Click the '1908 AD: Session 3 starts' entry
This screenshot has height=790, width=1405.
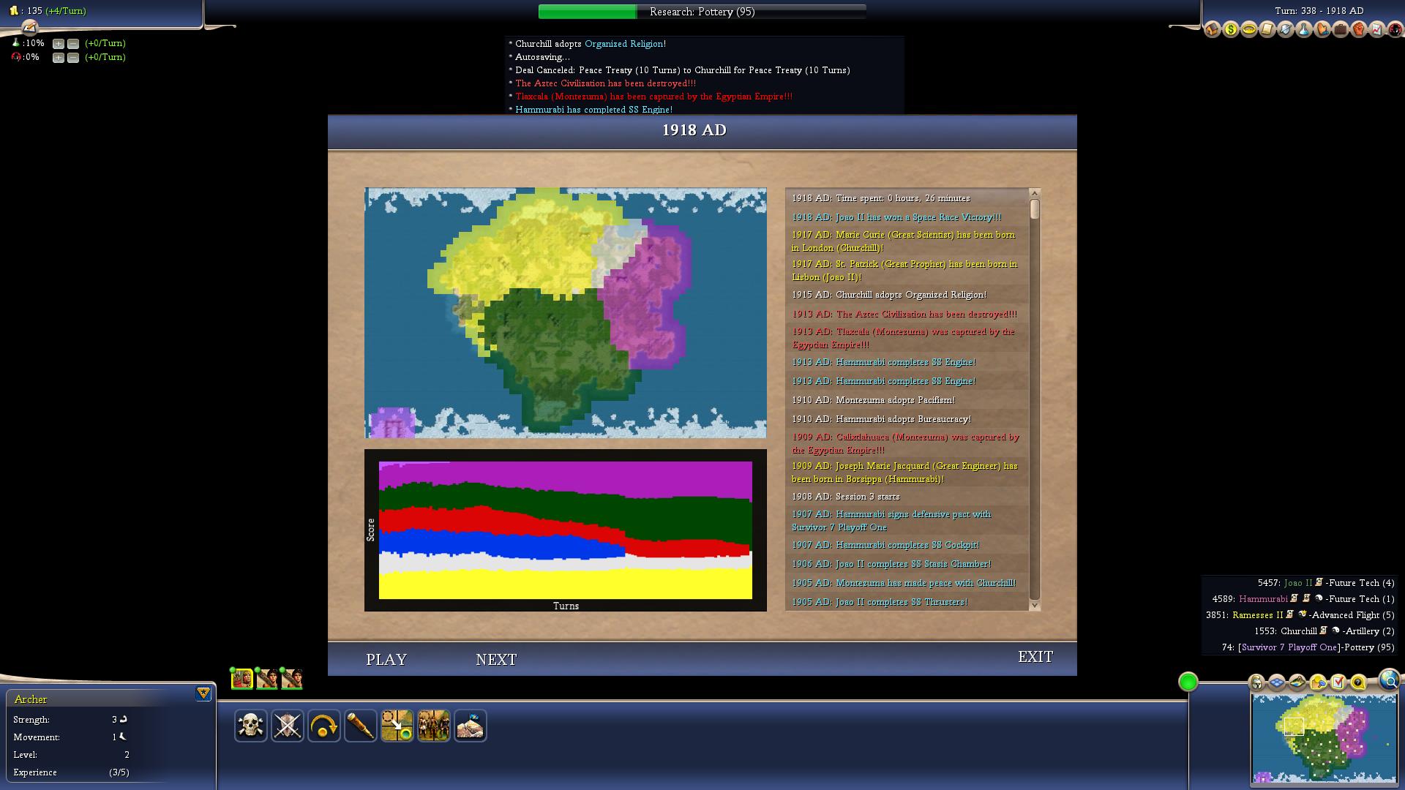coord(845,497)
